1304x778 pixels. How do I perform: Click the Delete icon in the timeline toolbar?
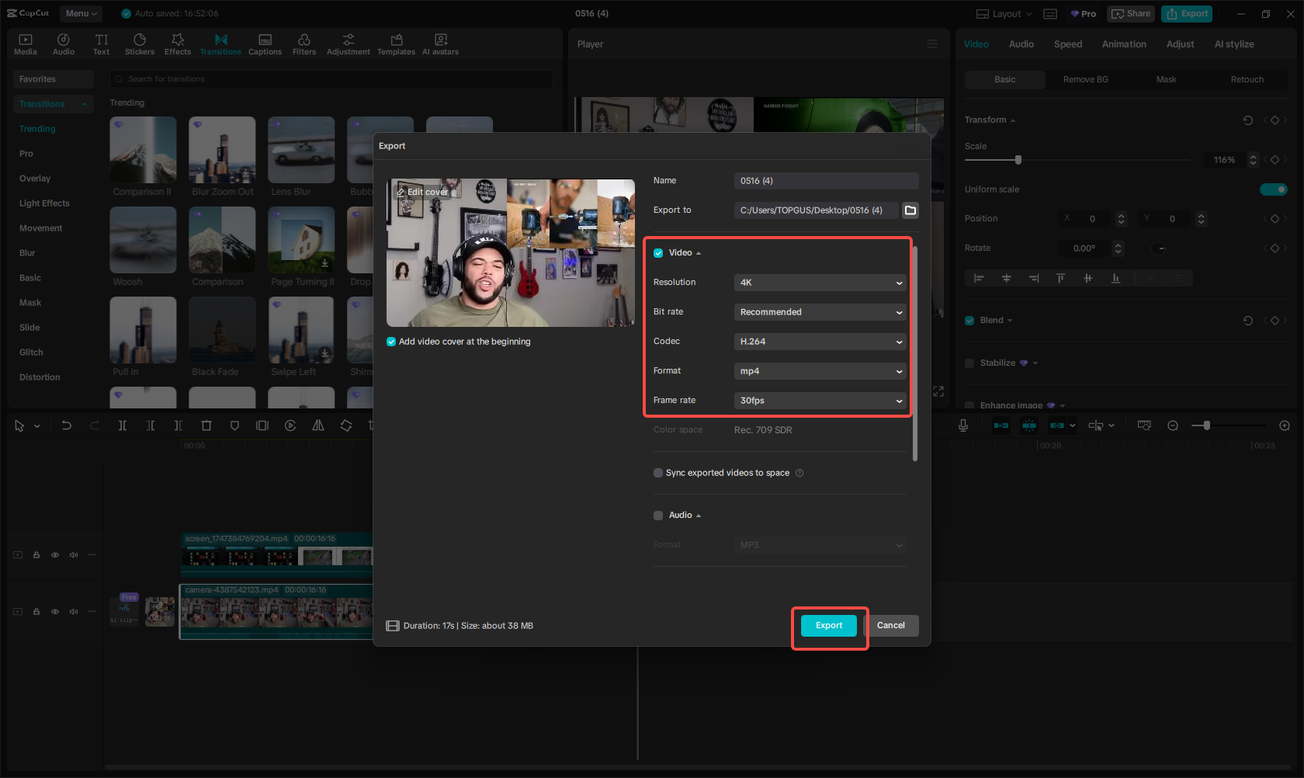tap(206, 425)
